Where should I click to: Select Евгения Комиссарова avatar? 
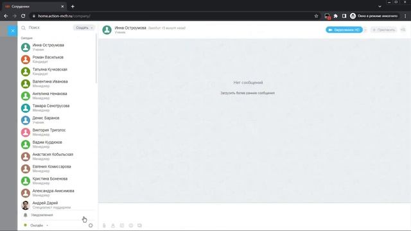[26, 169]
